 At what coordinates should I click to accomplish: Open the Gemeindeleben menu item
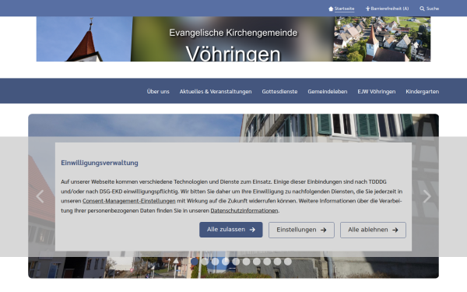[328, 91]
